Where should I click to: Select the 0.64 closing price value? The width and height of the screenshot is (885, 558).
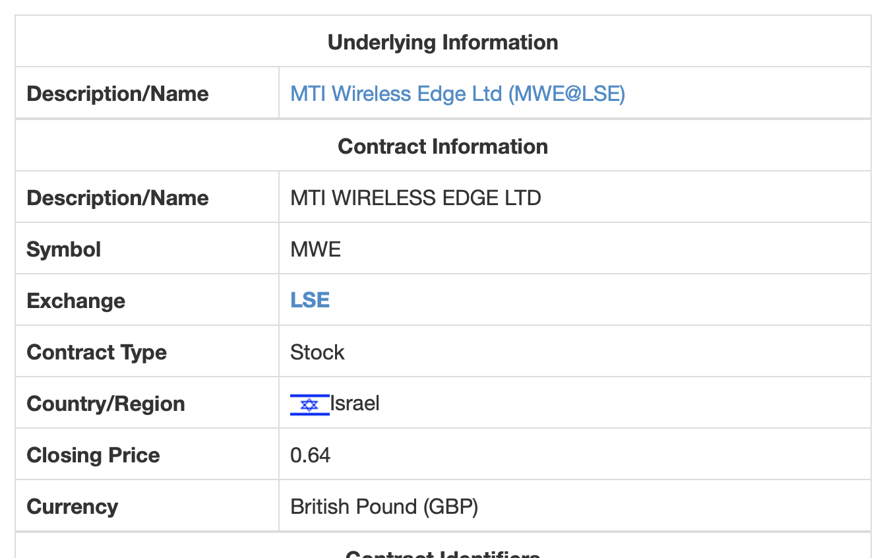point(310,455)
